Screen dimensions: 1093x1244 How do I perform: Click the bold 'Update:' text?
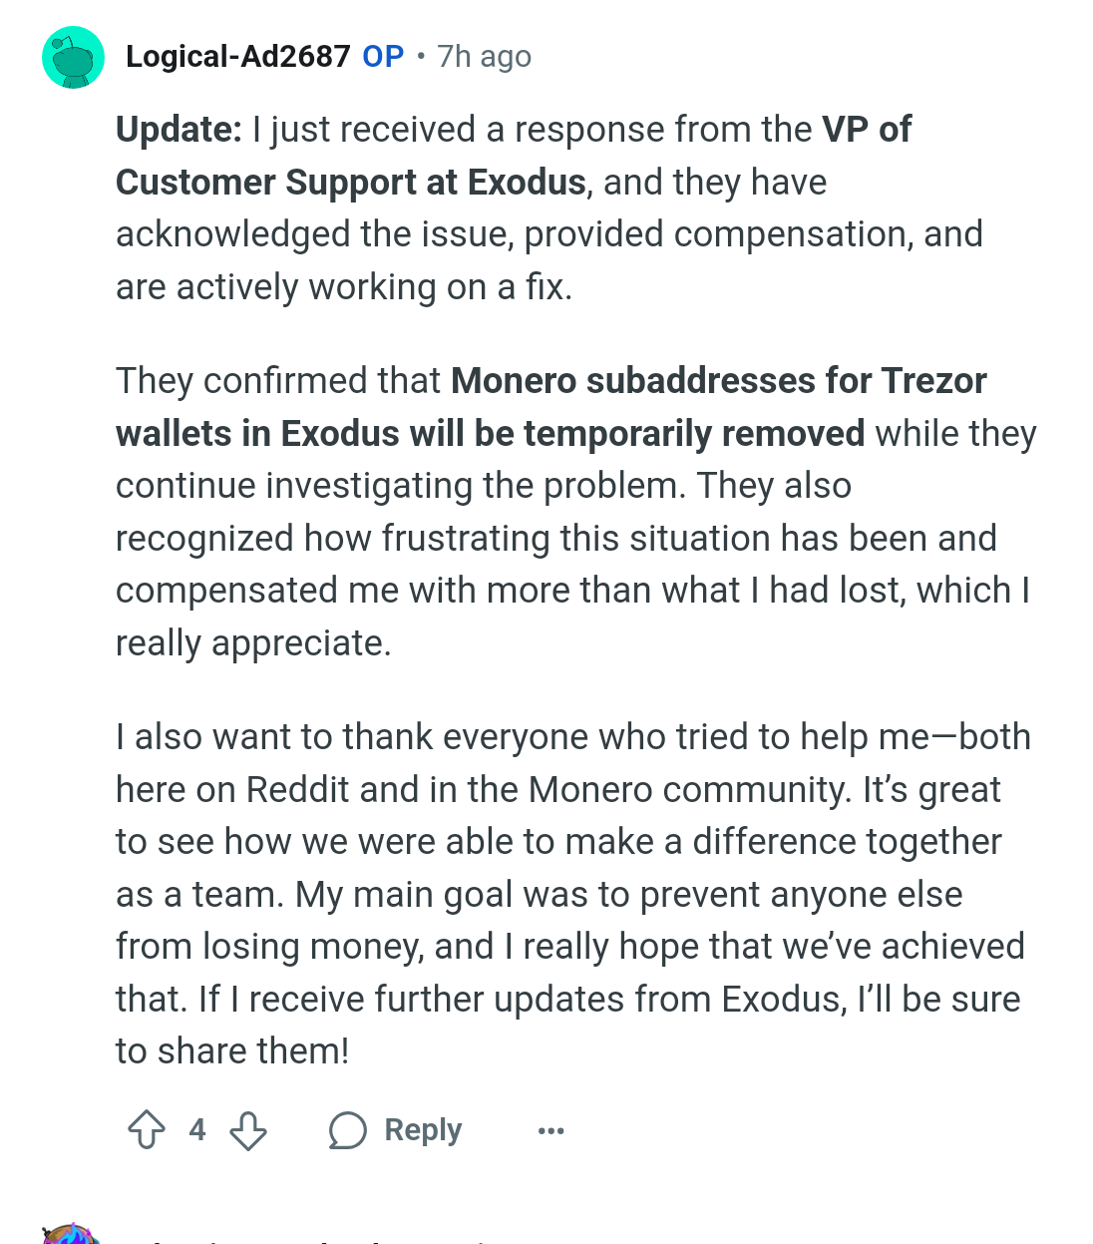pyautogui.click(x=180, y=130)
